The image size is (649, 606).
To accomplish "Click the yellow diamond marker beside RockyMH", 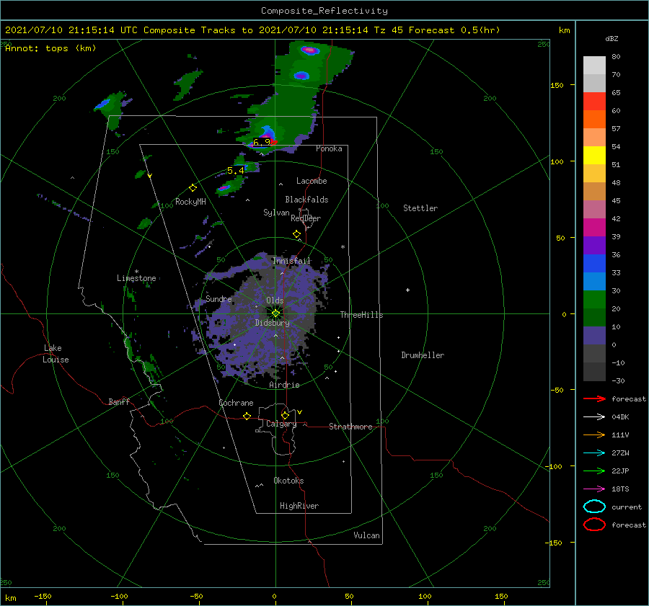I will [x=193, y=188].
